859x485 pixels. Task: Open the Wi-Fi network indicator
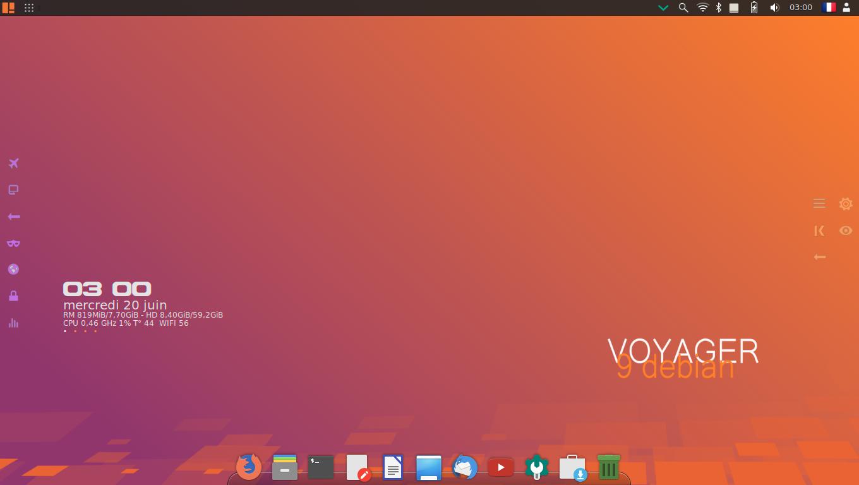702,8
